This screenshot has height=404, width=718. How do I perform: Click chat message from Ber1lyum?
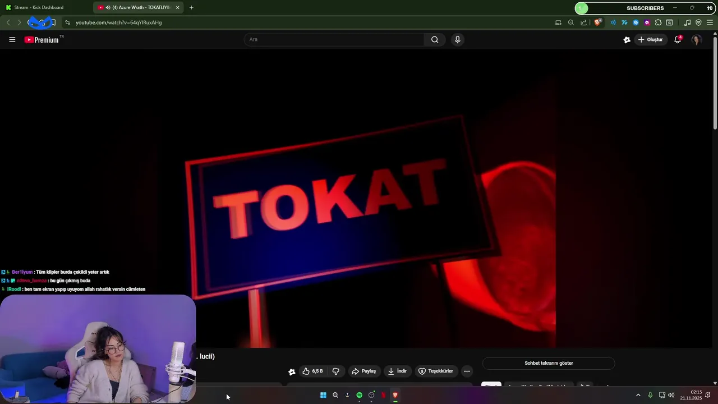point(56,272)
